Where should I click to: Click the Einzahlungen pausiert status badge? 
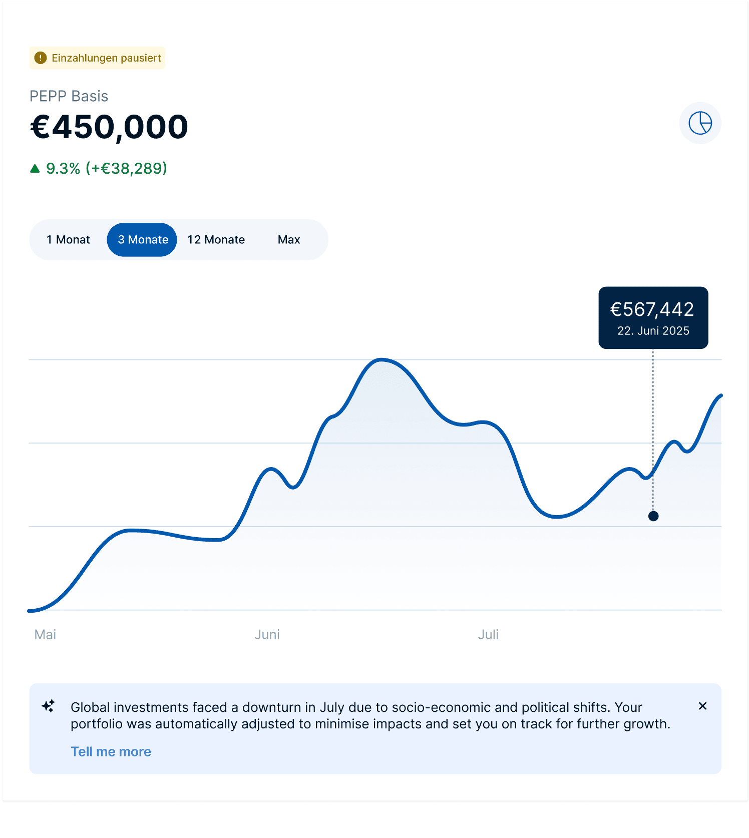[x=97, y=58]
